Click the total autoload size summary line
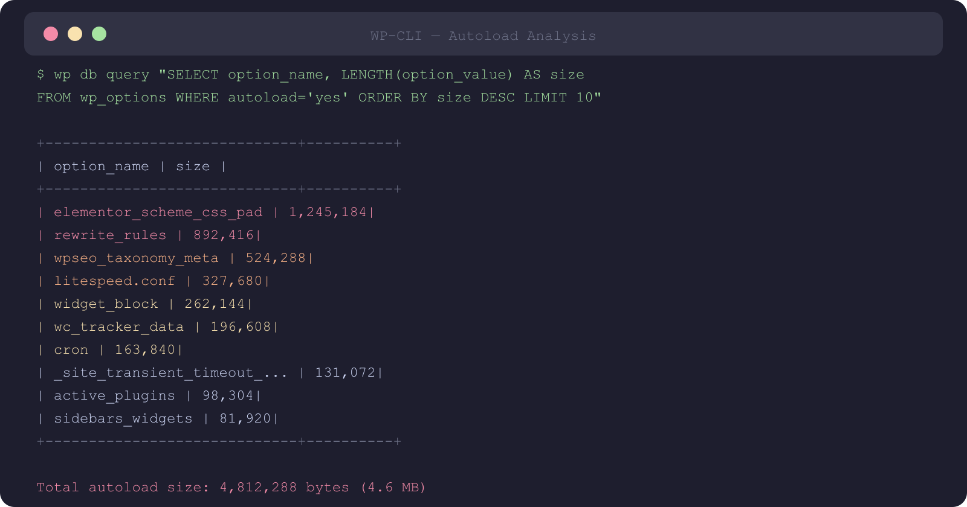 pos(231,487)
